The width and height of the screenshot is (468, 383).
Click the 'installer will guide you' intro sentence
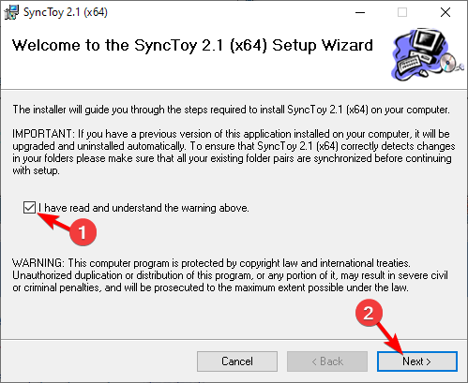pos(231,110)
